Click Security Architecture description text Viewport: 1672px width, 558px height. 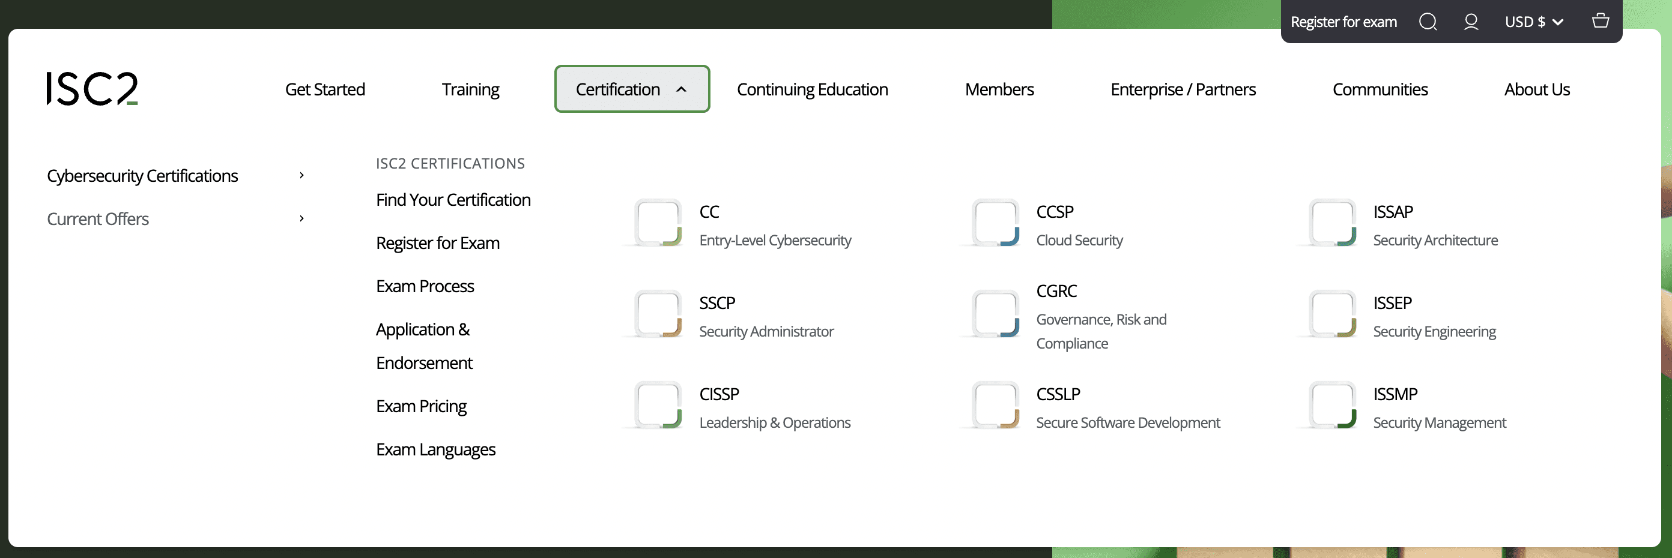[x=1435, y=241]
